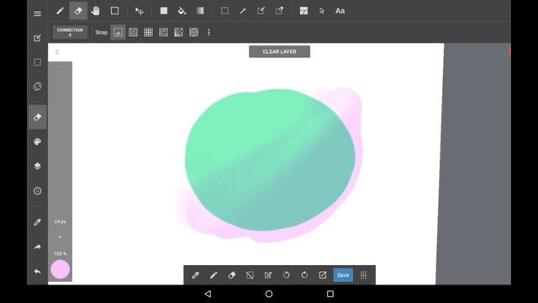This screenshot has height=303, width=538.
Task: Click the blue Save button
Action: [x=343, y=275]
